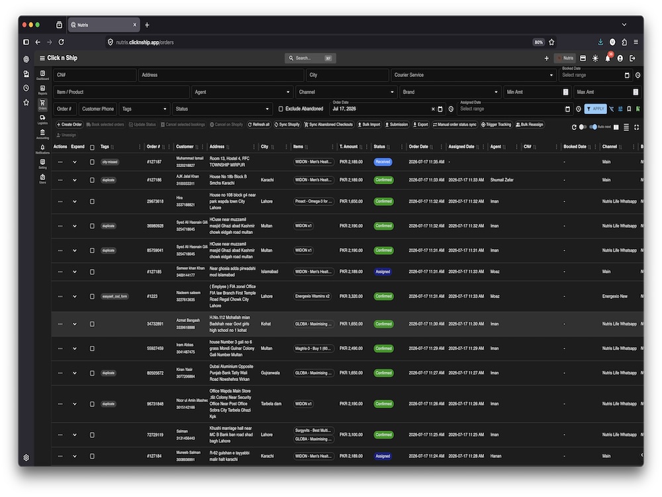Select the Nutris browser tab
This screenshot has width=662, height=497.
click(104, 25)
